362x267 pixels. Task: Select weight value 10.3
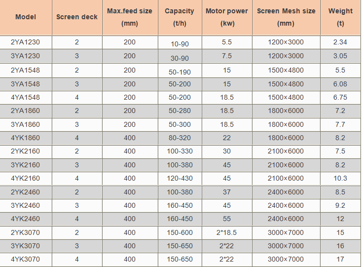340,178
